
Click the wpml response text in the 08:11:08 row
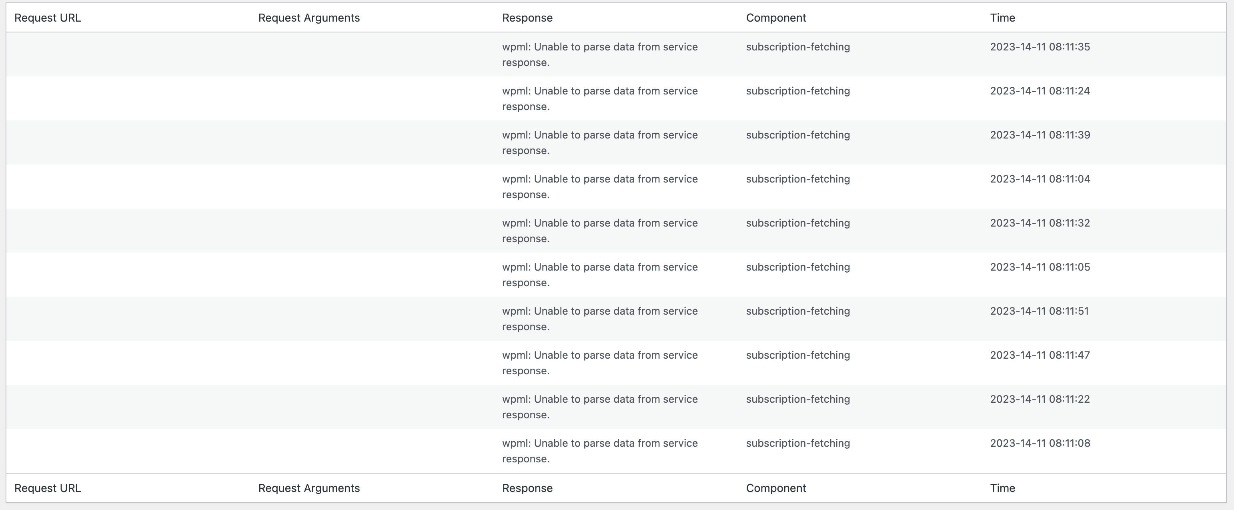point(600,452)
